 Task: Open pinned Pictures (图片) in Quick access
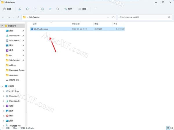(11, 45)
